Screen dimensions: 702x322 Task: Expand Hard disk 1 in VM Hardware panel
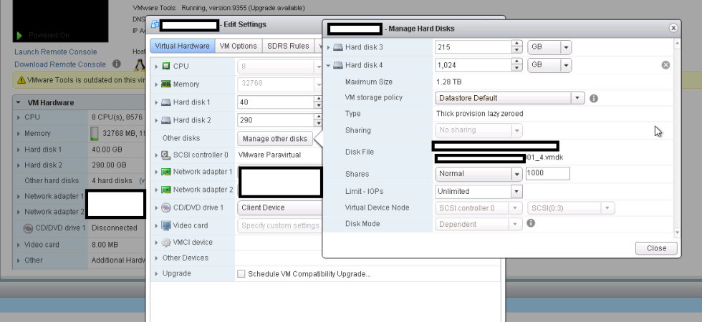pos(19,150)
